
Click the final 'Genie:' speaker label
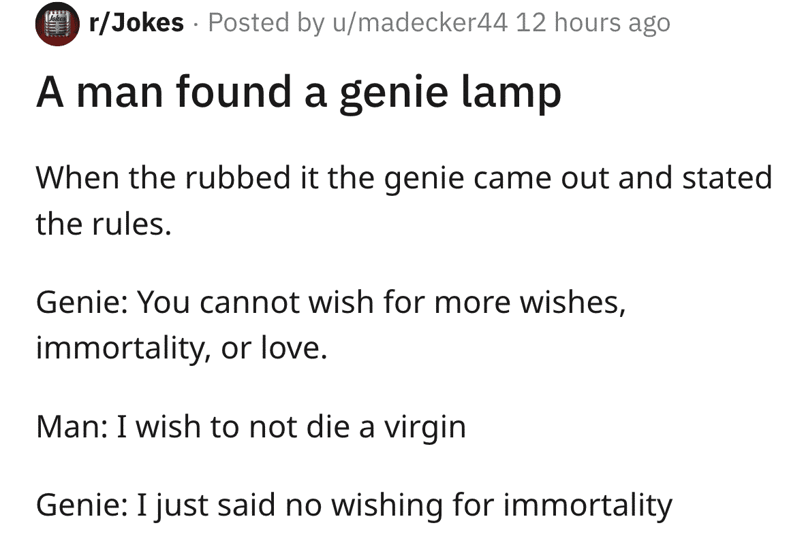[82, 505]
